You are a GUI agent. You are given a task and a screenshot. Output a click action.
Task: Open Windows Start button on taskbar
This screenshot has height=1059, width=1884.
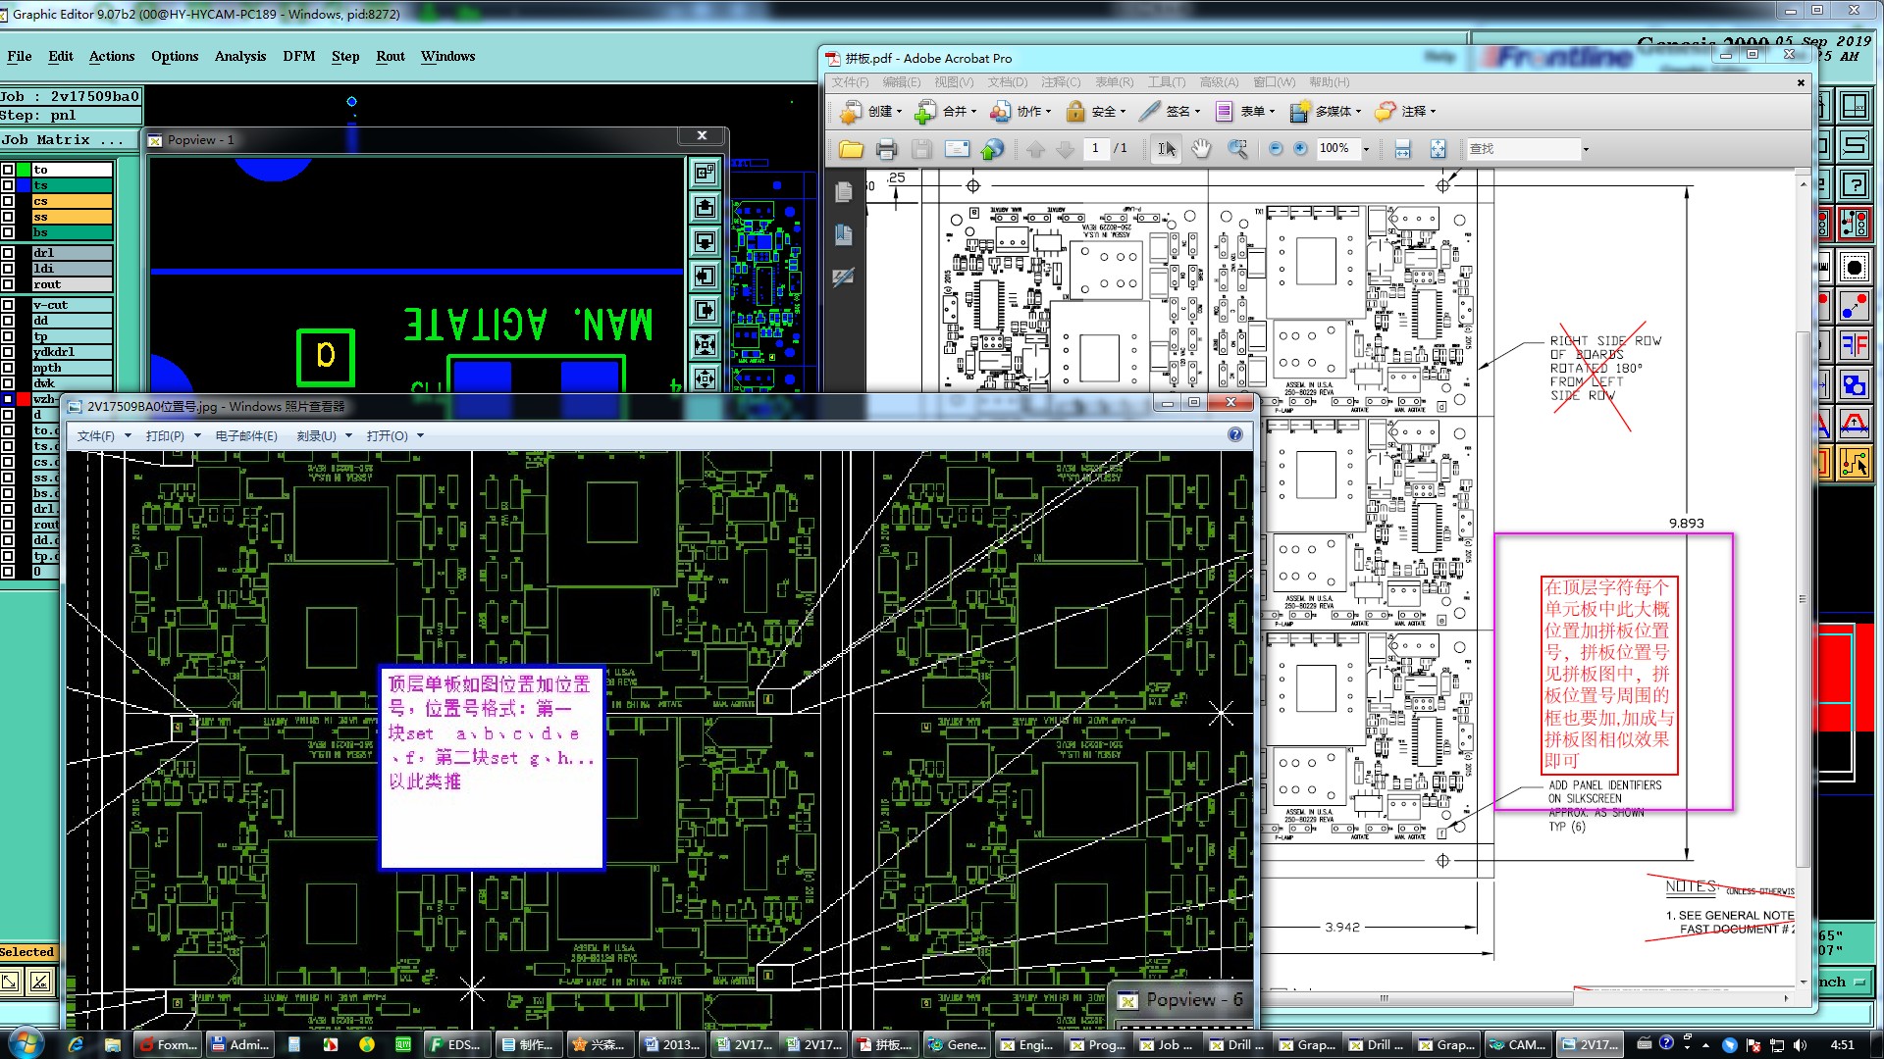26,1043
